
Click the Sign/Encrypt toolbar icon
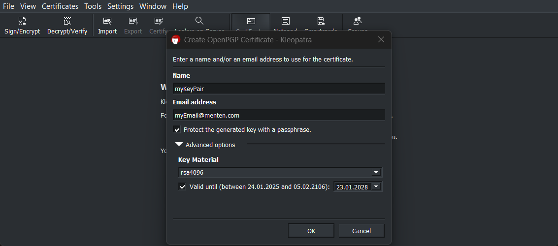[22, 21]
